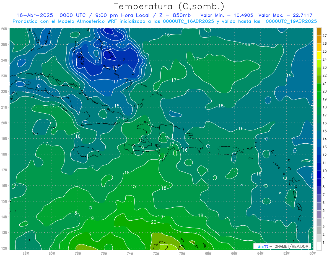Select the "Valor Min. = 10.4905" value
This screenshot has height=257, width=332.
[x=227, y=15]
